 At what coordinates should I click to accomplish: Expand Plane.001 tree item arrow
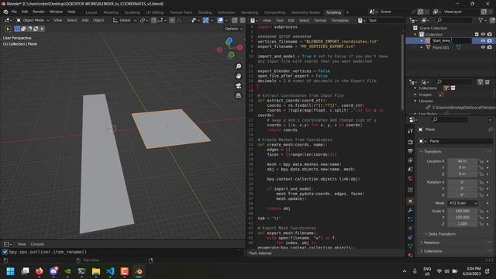(422, 47)
